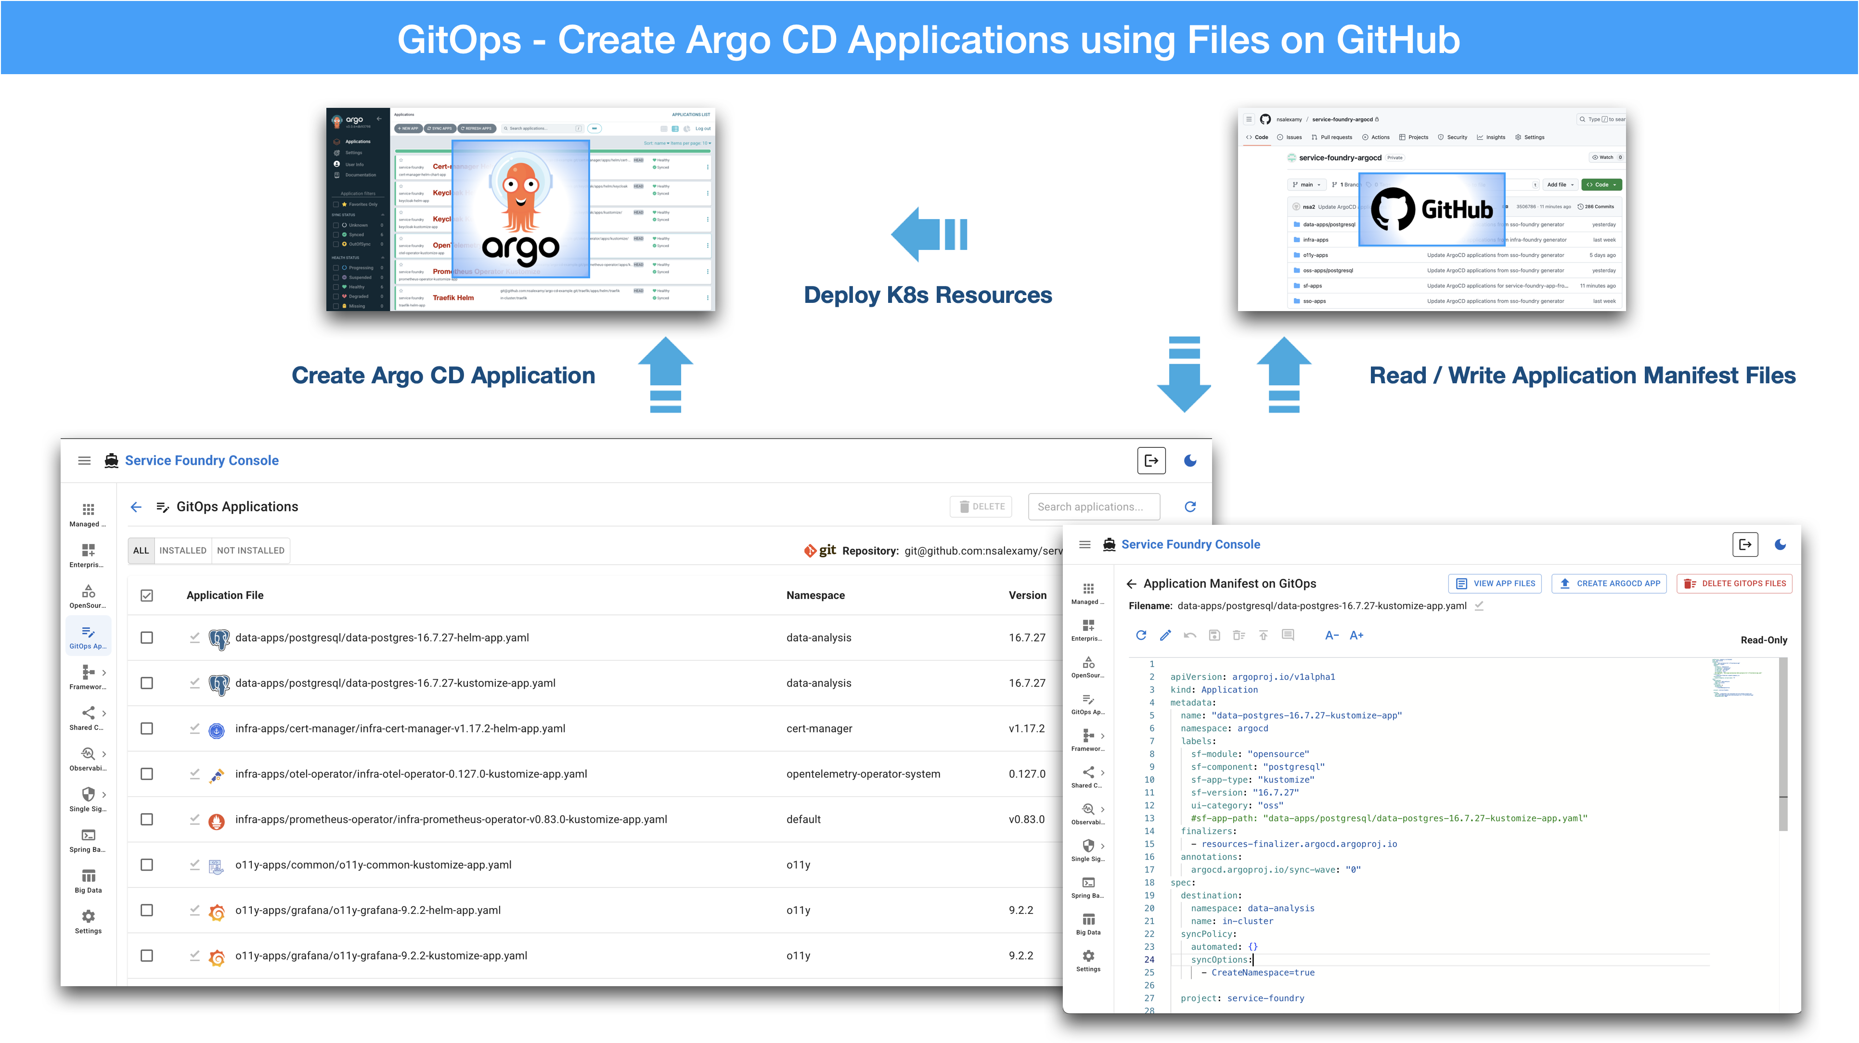Open Managed section in GitOps Applications sidebar
Viewport: 1859px width, 1043px height.
88,515
